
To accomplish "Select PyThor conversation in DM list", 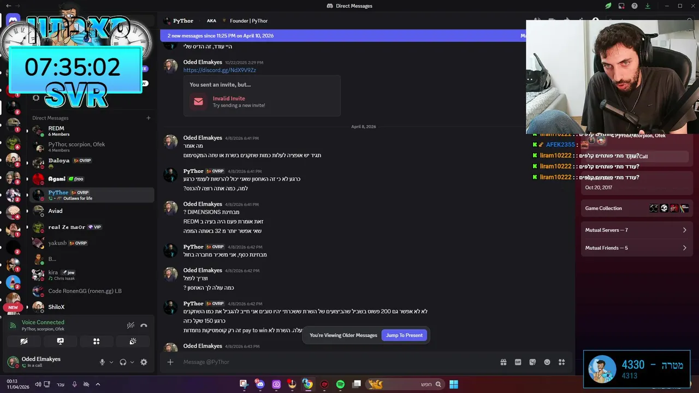I will (x=92, y=195).
